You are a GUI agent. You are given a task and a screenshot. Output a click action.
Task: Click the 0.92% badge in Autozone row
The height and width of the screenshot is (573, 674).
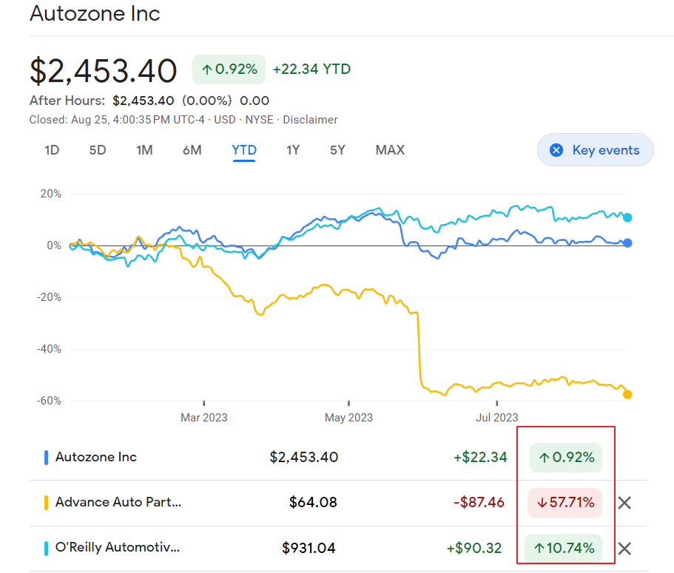point(566,458)
